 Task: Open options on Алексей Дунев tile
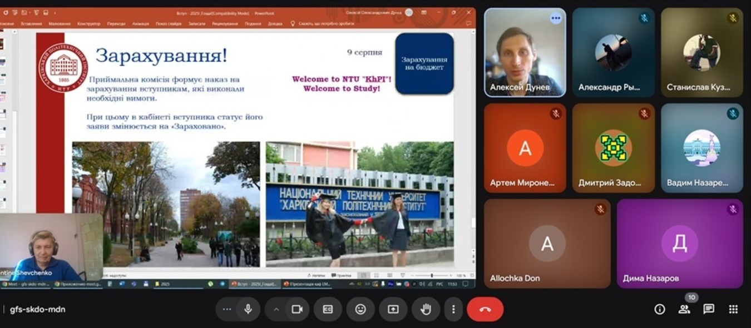tap(555, 18)
